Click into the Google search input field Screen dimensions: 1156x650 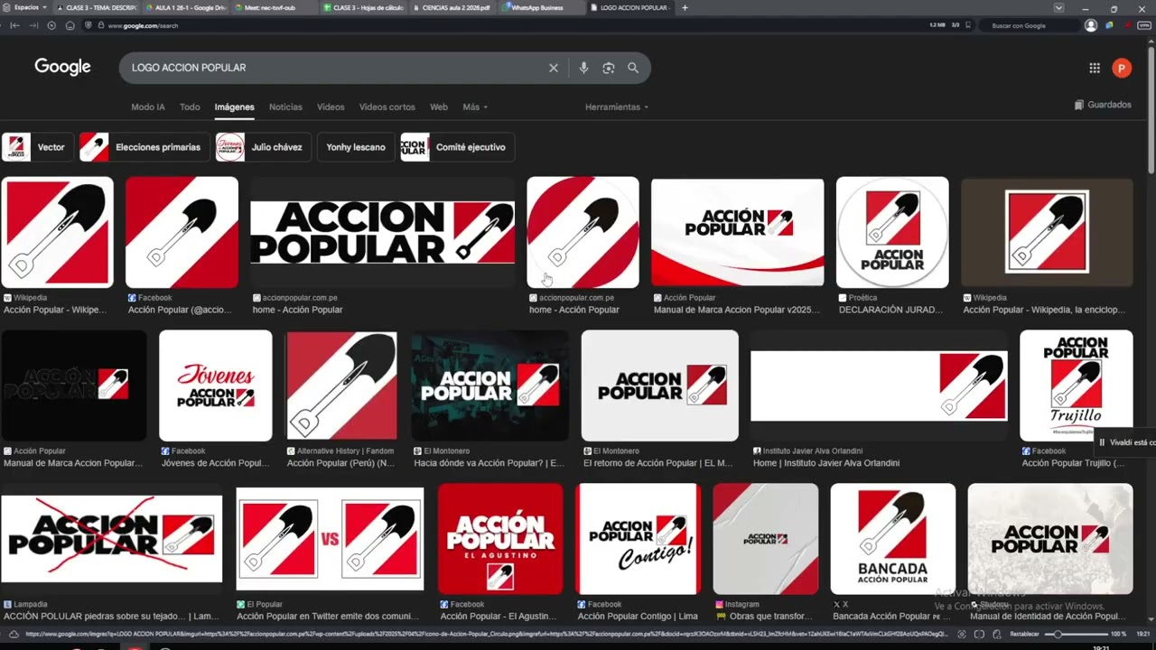[x=334, y=68]
